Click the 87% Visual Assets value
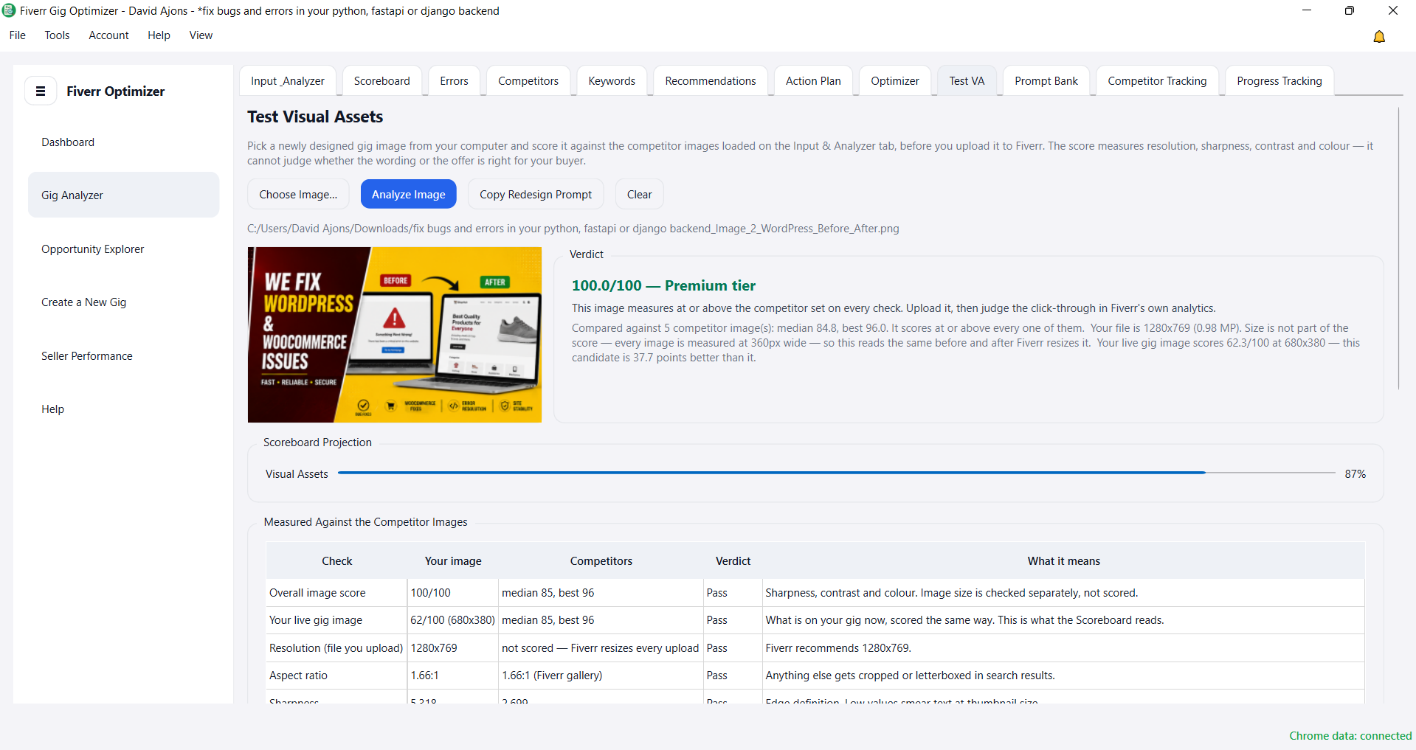Screen dimensions: 1416x750 click(1355, 474)
